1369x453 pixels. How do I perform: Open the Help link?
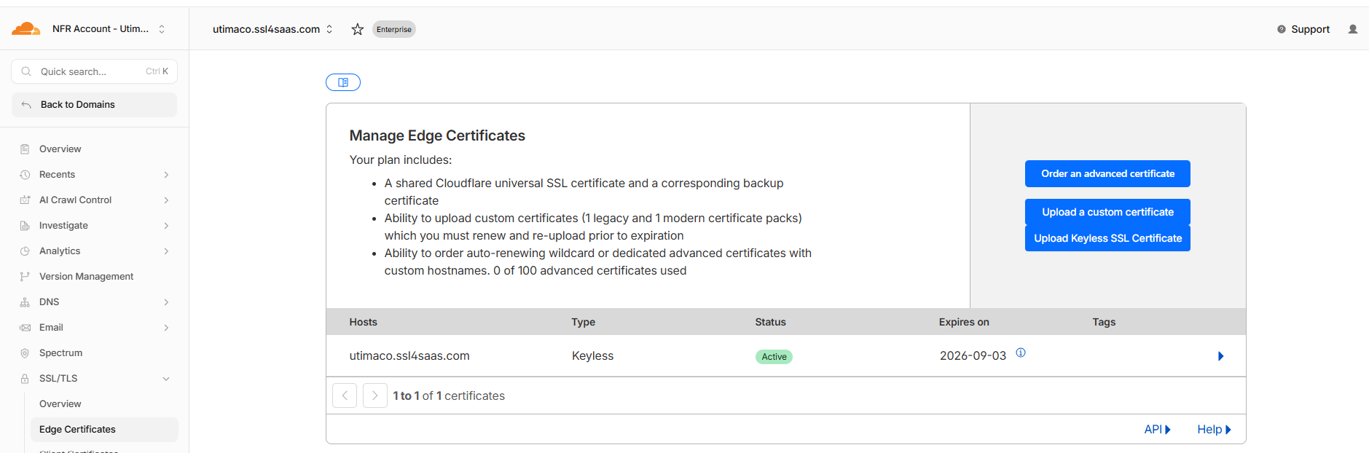click(x=1214, y=430)
